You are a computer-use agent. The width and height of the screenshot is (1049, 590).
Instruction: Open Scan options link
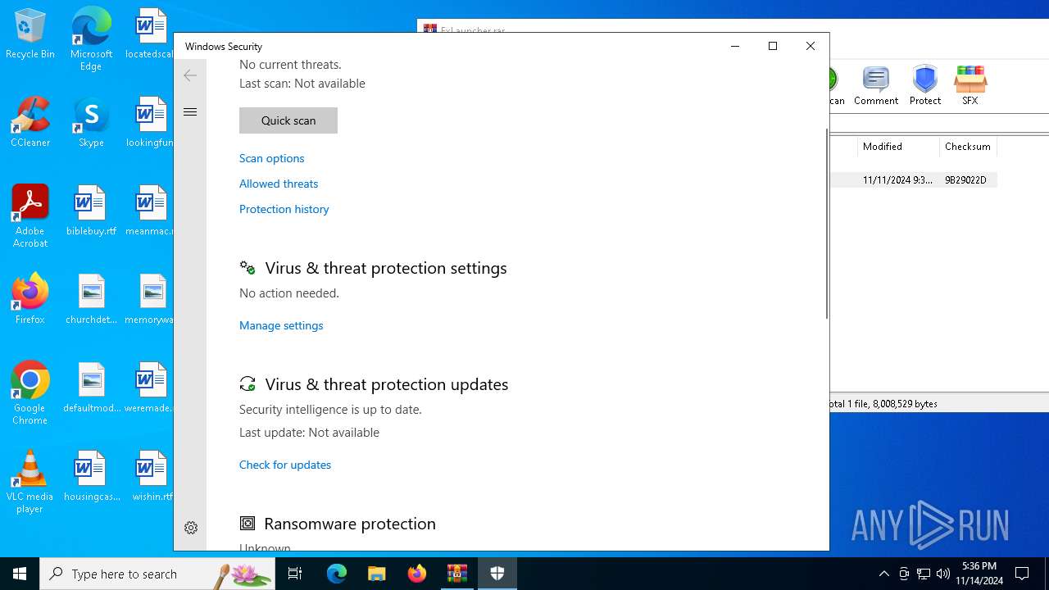tap(271, 158)
